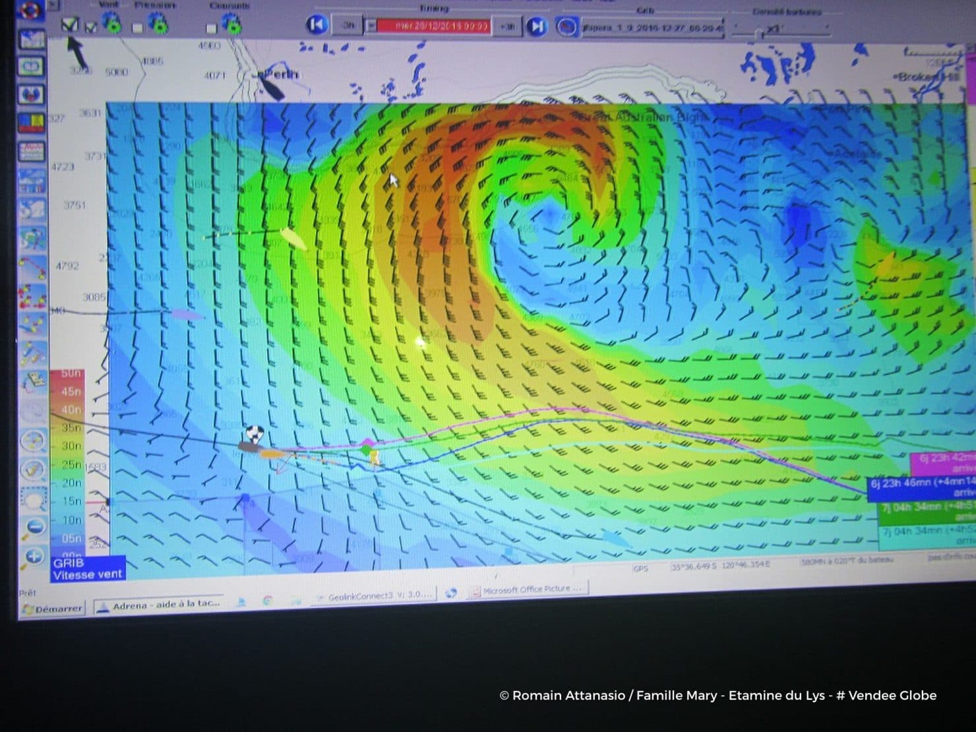976x732 pixels.
Task: Open the Courants settings gear icon
Action: 231,26
